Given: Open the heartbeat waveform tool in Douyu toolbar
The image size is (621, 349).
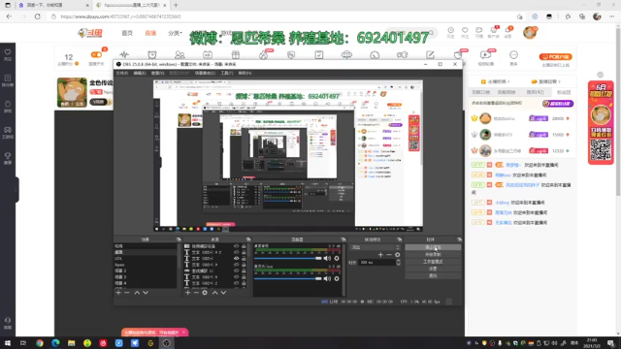Looking at the screenshot, I should [124, 55].
